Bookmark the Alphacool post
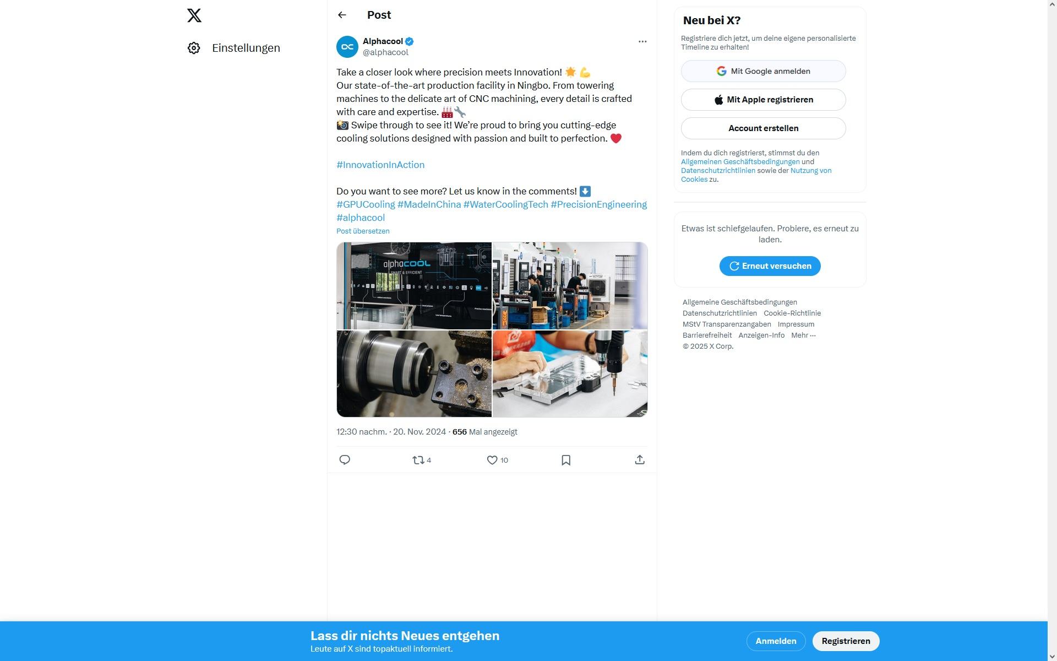This screenshot has width=1057, height=661. coord(566,460)
